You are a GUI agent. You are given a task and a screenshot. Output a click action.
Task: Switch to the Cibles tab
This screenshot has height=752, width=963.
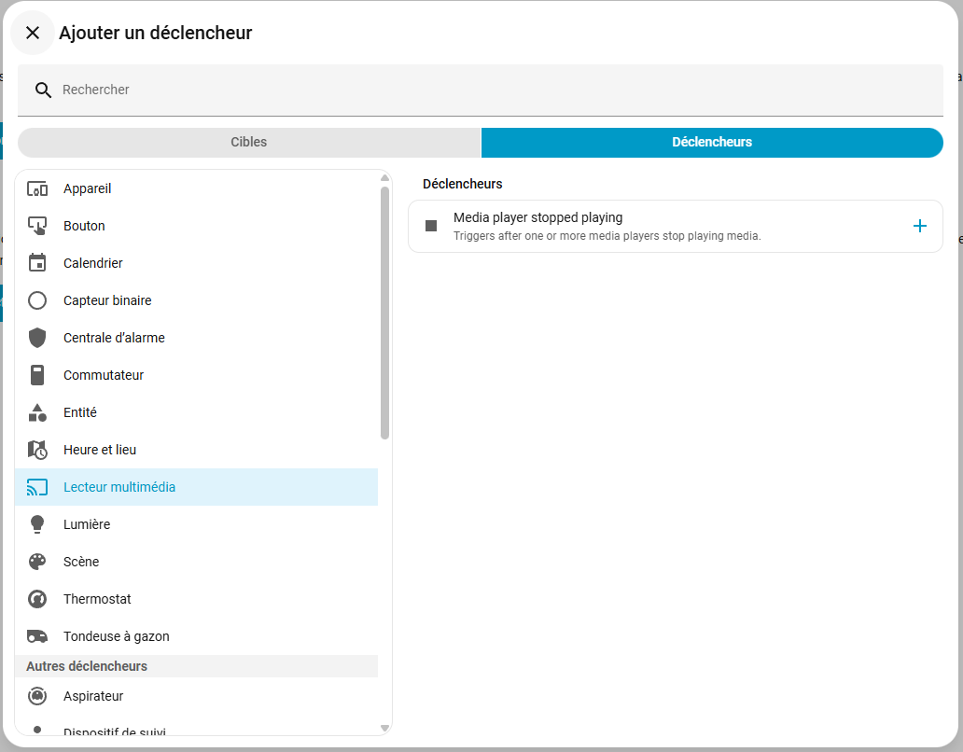coord(249,143)
